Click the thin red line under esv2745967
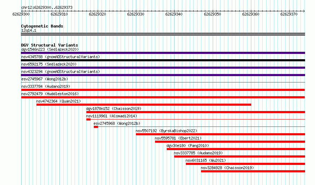This screenshot has height=185, width=315. [163, 82]
